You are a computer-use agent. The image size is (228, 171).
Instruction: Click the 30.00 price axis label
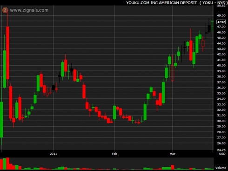221,121
